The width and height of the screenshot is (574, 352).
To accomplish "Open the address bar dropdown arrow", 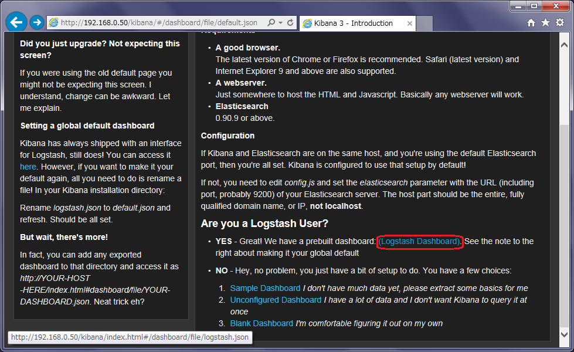I will 280,23.
